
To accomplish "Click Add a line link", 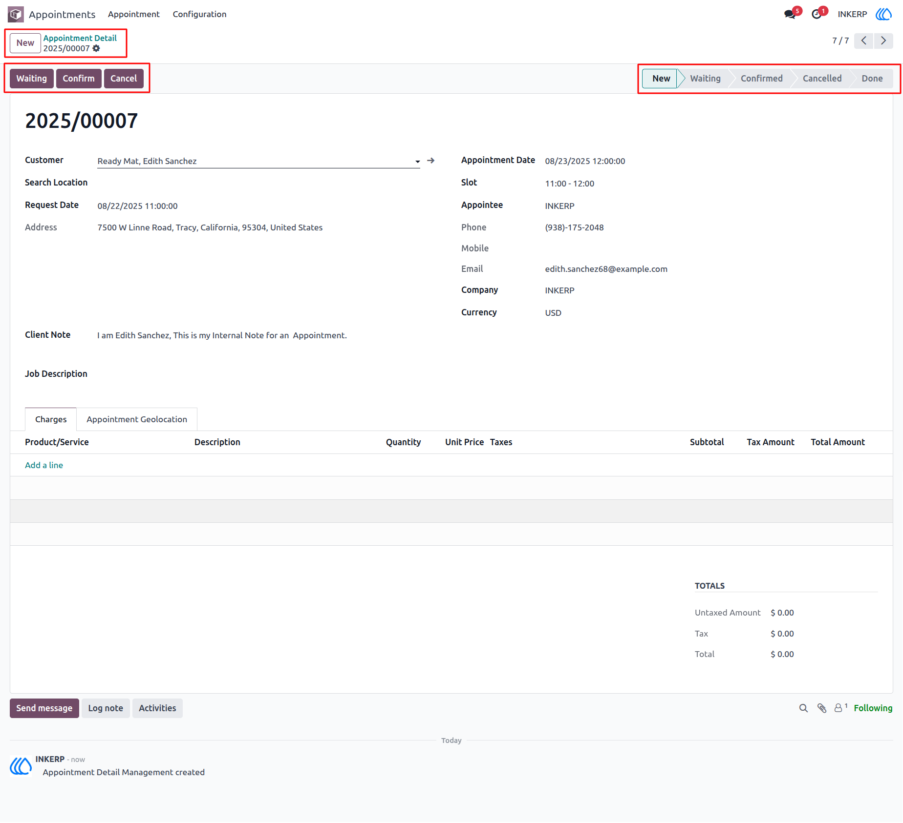I will coord(44,465).
